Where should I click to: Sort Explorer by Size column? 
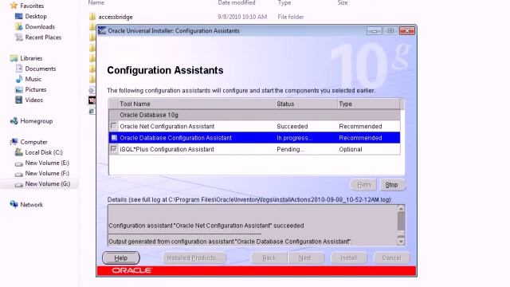pyautogui.click(x=343, y=3)
